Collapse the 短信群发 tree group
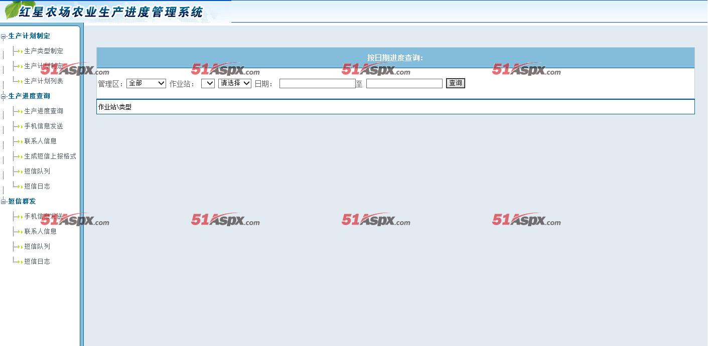 (4, 202)
